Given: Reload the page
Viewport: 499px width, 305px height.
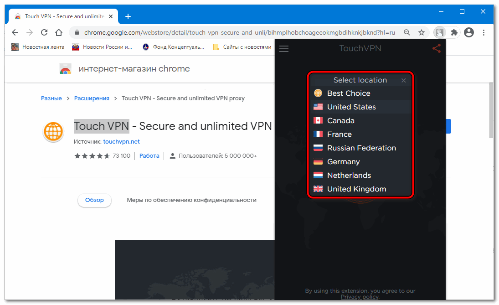Looking at the screenshot, I should [44, 33].
